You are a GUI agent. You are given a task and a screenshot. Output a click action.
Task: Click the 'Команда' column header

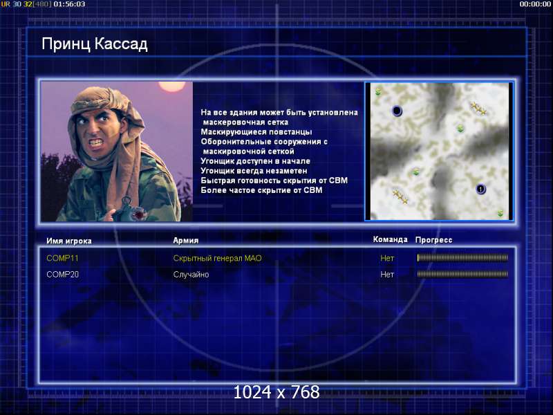tap(390, 239)
